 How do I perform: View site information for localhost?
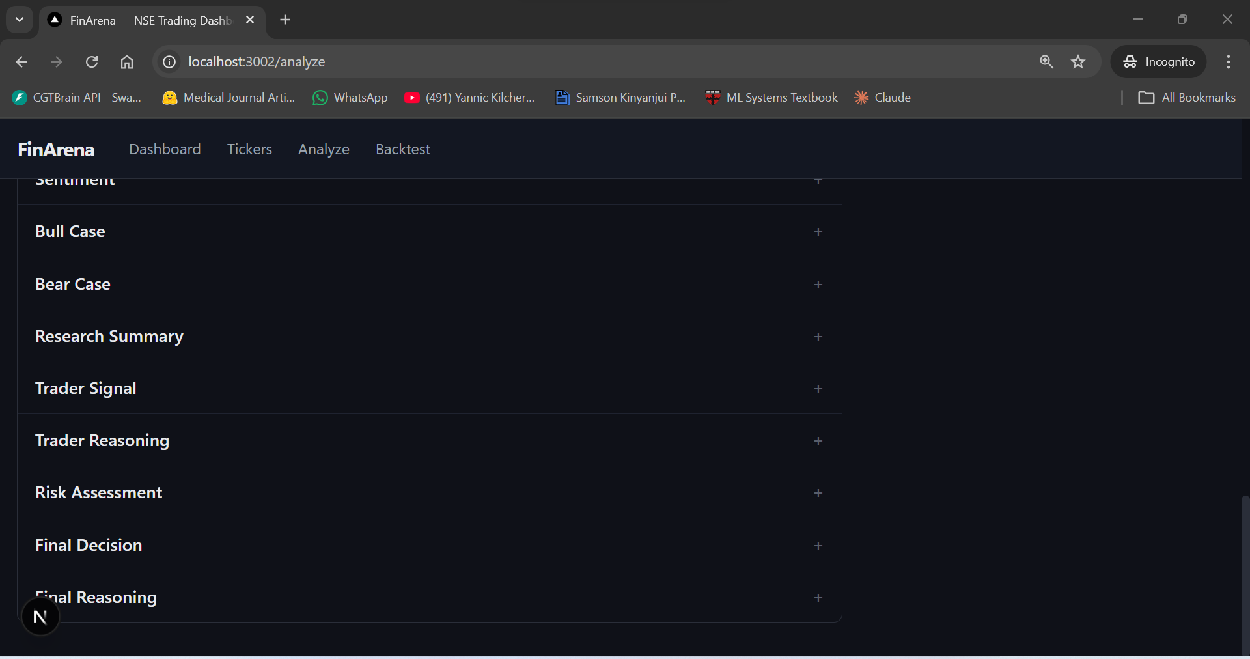(169, 62)
